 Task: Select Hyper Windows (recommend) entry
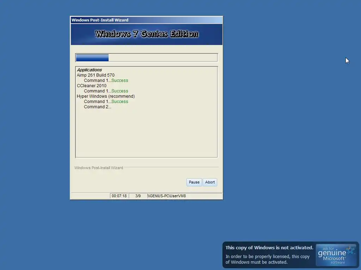[x=106, y=96]
